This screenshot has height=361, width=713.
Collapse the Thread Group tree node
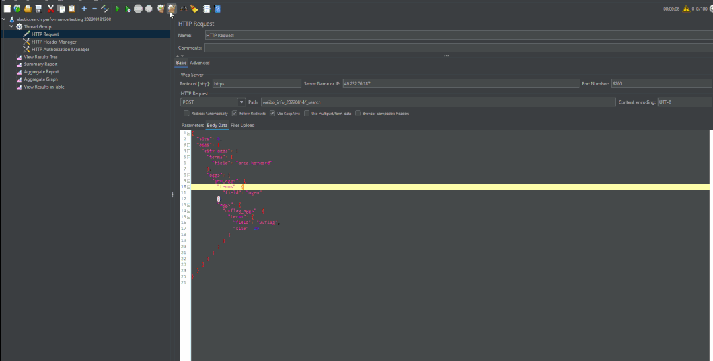coord(11,27)
